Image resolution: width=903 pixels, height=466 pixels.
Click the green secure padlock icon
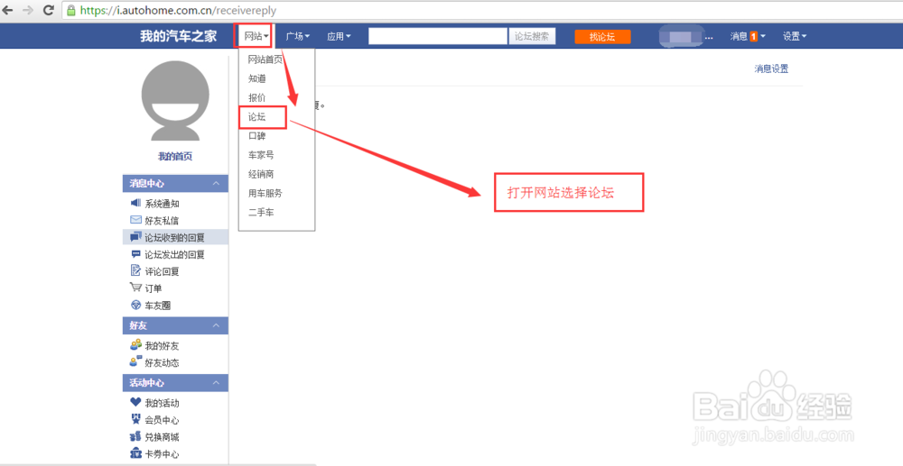pyautogui.click(x=71, y=10)
